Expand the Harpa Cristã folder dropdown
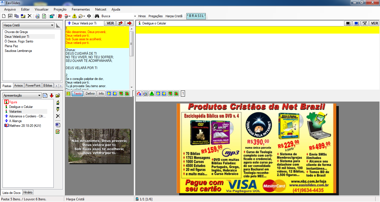This screenshot has width=380, height=202. (52, 25)
